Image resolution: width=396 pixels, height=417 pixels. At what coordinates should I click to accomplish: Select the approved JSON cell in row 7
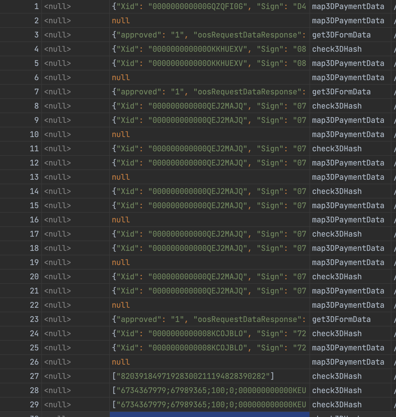[x=209, y=92]
